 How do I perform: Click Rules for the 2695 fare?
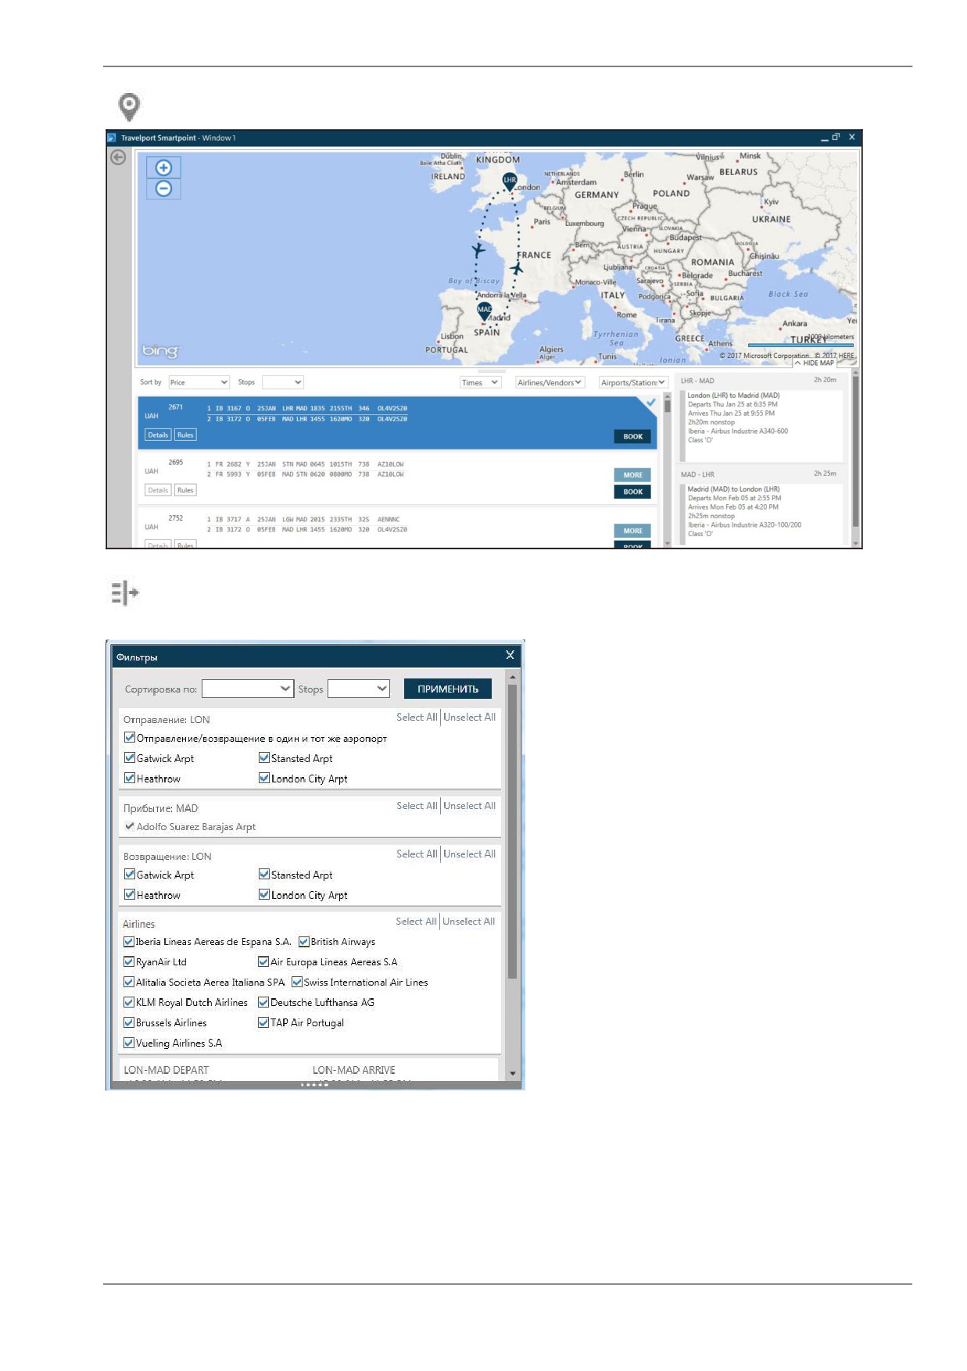(x=185, y=490)
